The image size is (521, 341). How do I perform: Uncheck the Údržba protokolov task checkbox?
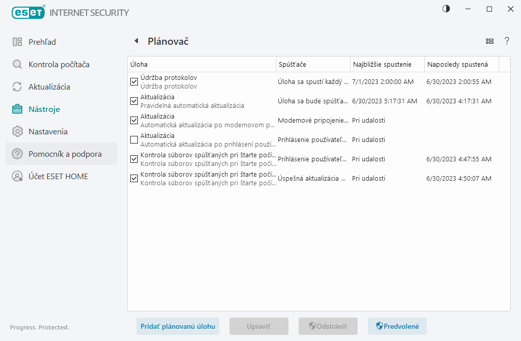tap(134, 81)
